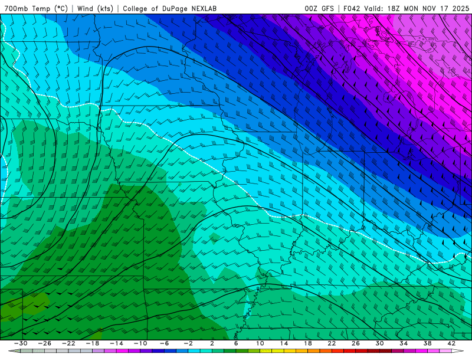
Task: Click the -2 legend label
Action: (x=188, y=343)
